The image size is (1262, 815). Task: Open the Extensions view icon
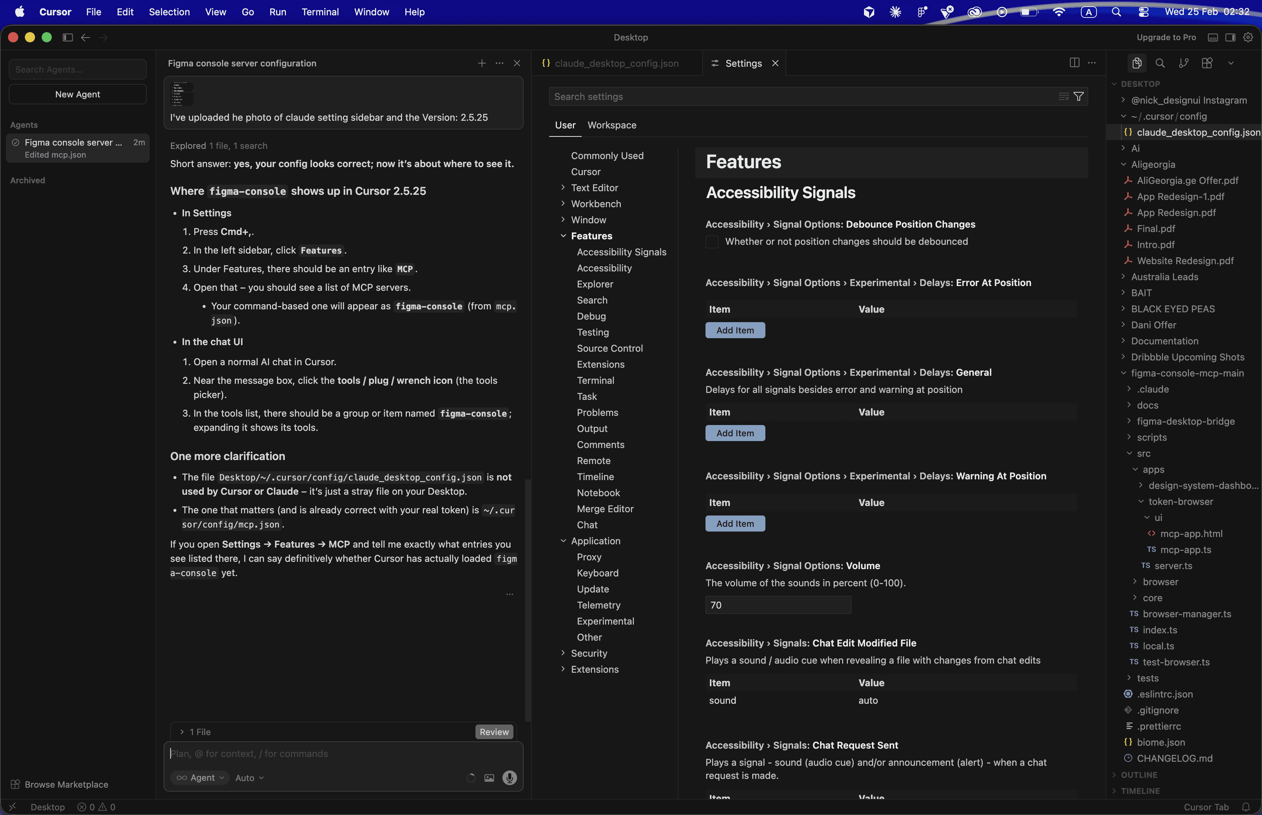click(1207, 63)
